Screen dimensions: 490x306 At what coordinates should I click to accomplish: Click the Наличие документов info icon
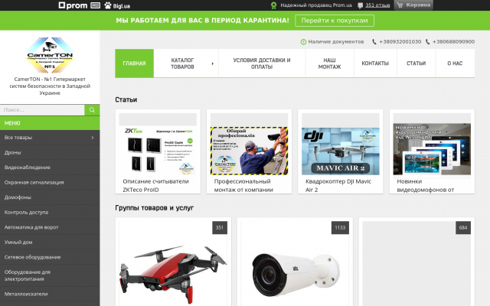point(303,42)
